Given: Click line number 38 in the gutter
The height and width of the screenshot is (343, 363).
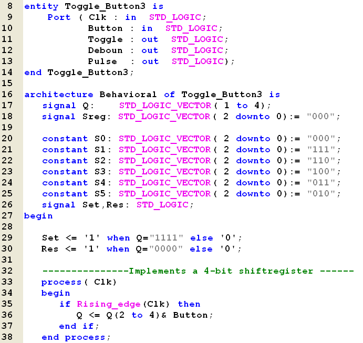Looking at the screenshot, I should pyautogui.click(x=7, y=337).
